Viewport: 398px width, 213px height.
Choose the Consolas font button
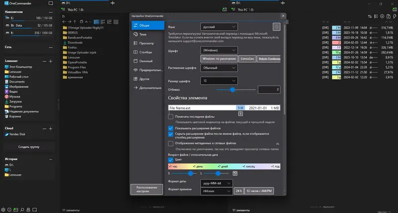(247, 58)
